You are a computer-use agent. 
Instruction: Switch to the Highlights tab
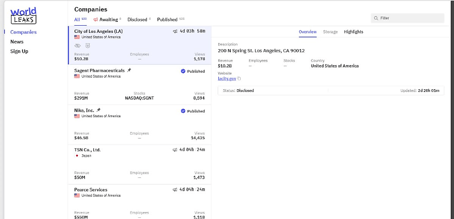coord(354,32)
